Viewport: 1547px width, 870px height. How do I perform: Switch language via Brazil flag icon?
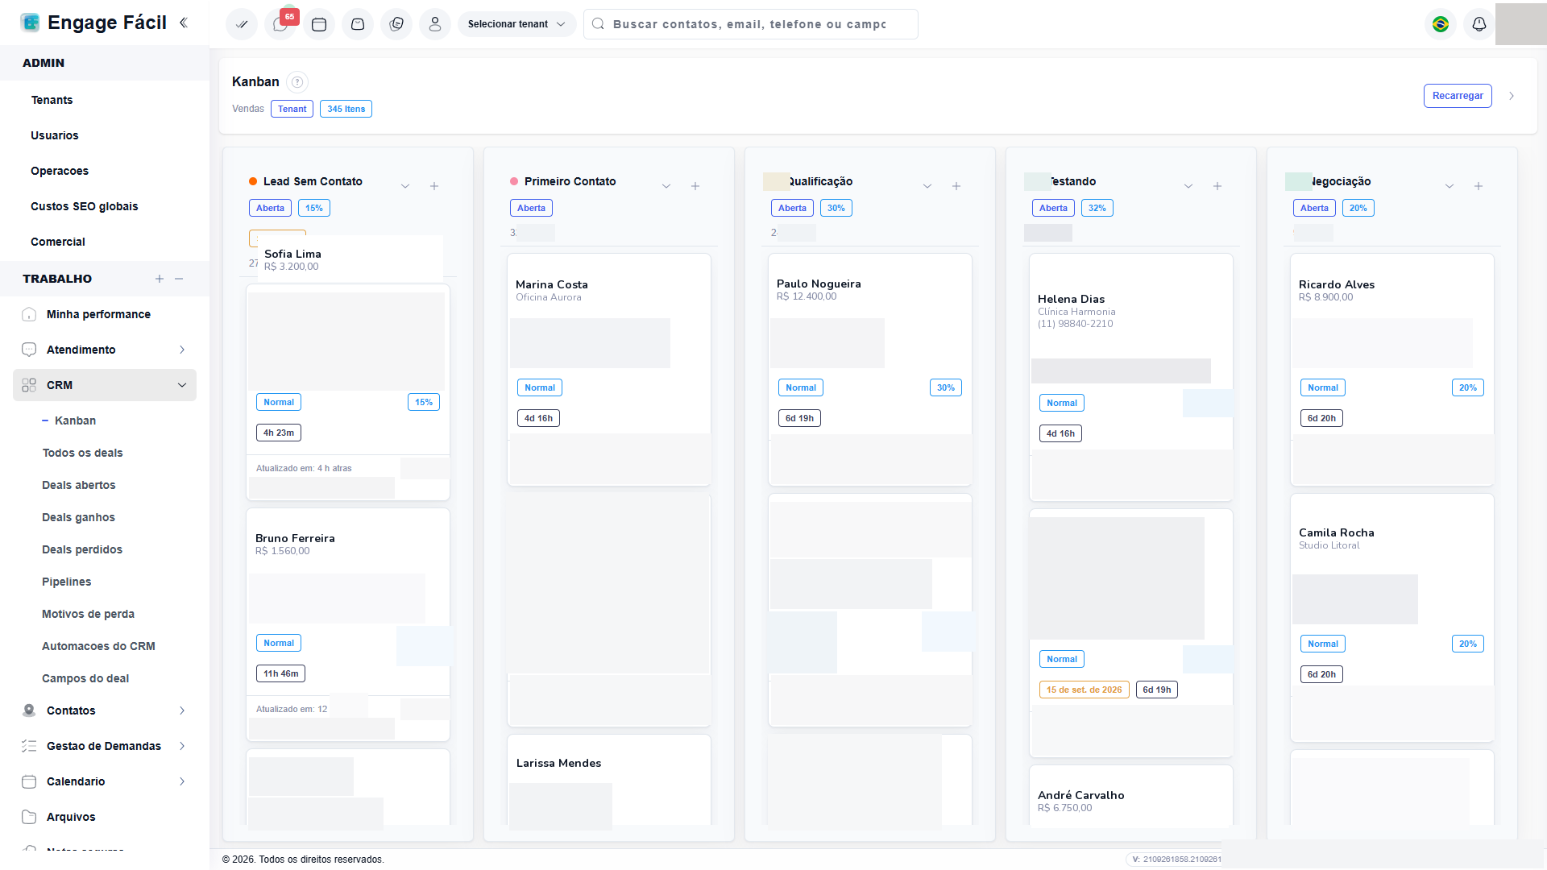1441,24
